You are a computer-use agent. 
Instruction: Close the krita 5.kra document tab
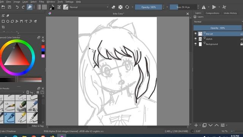(188, 14)
